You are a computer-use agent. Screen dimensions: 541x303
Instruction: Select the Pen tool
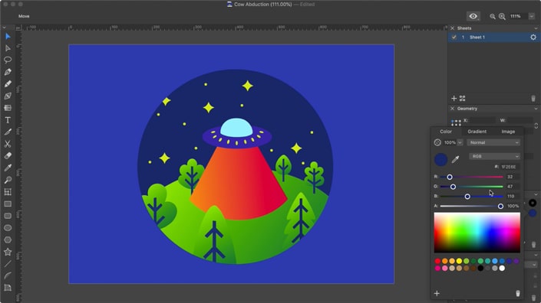8,72
